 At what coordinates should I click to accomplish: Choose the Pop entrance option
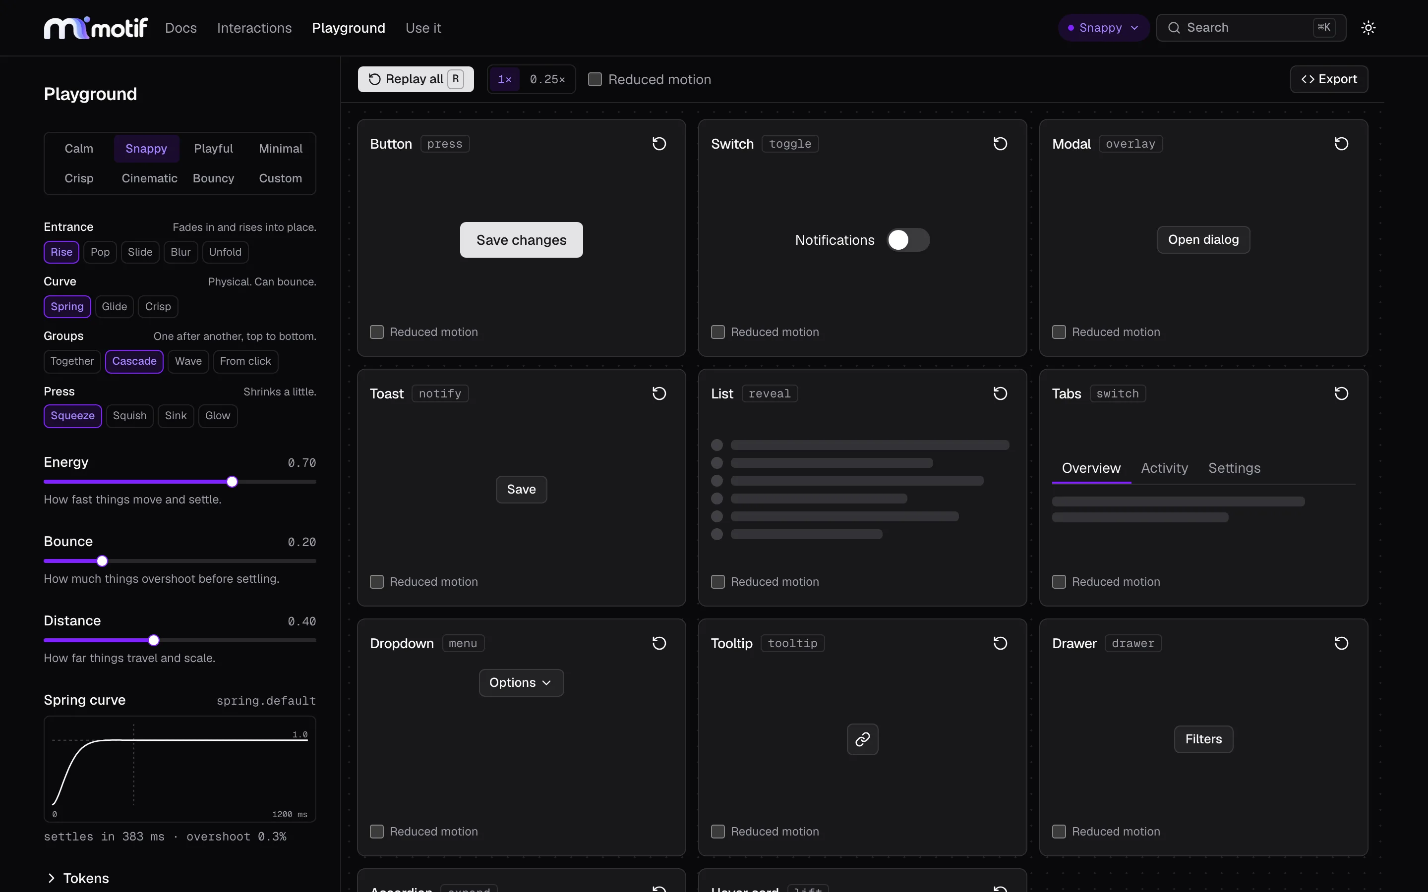(100, 252)
